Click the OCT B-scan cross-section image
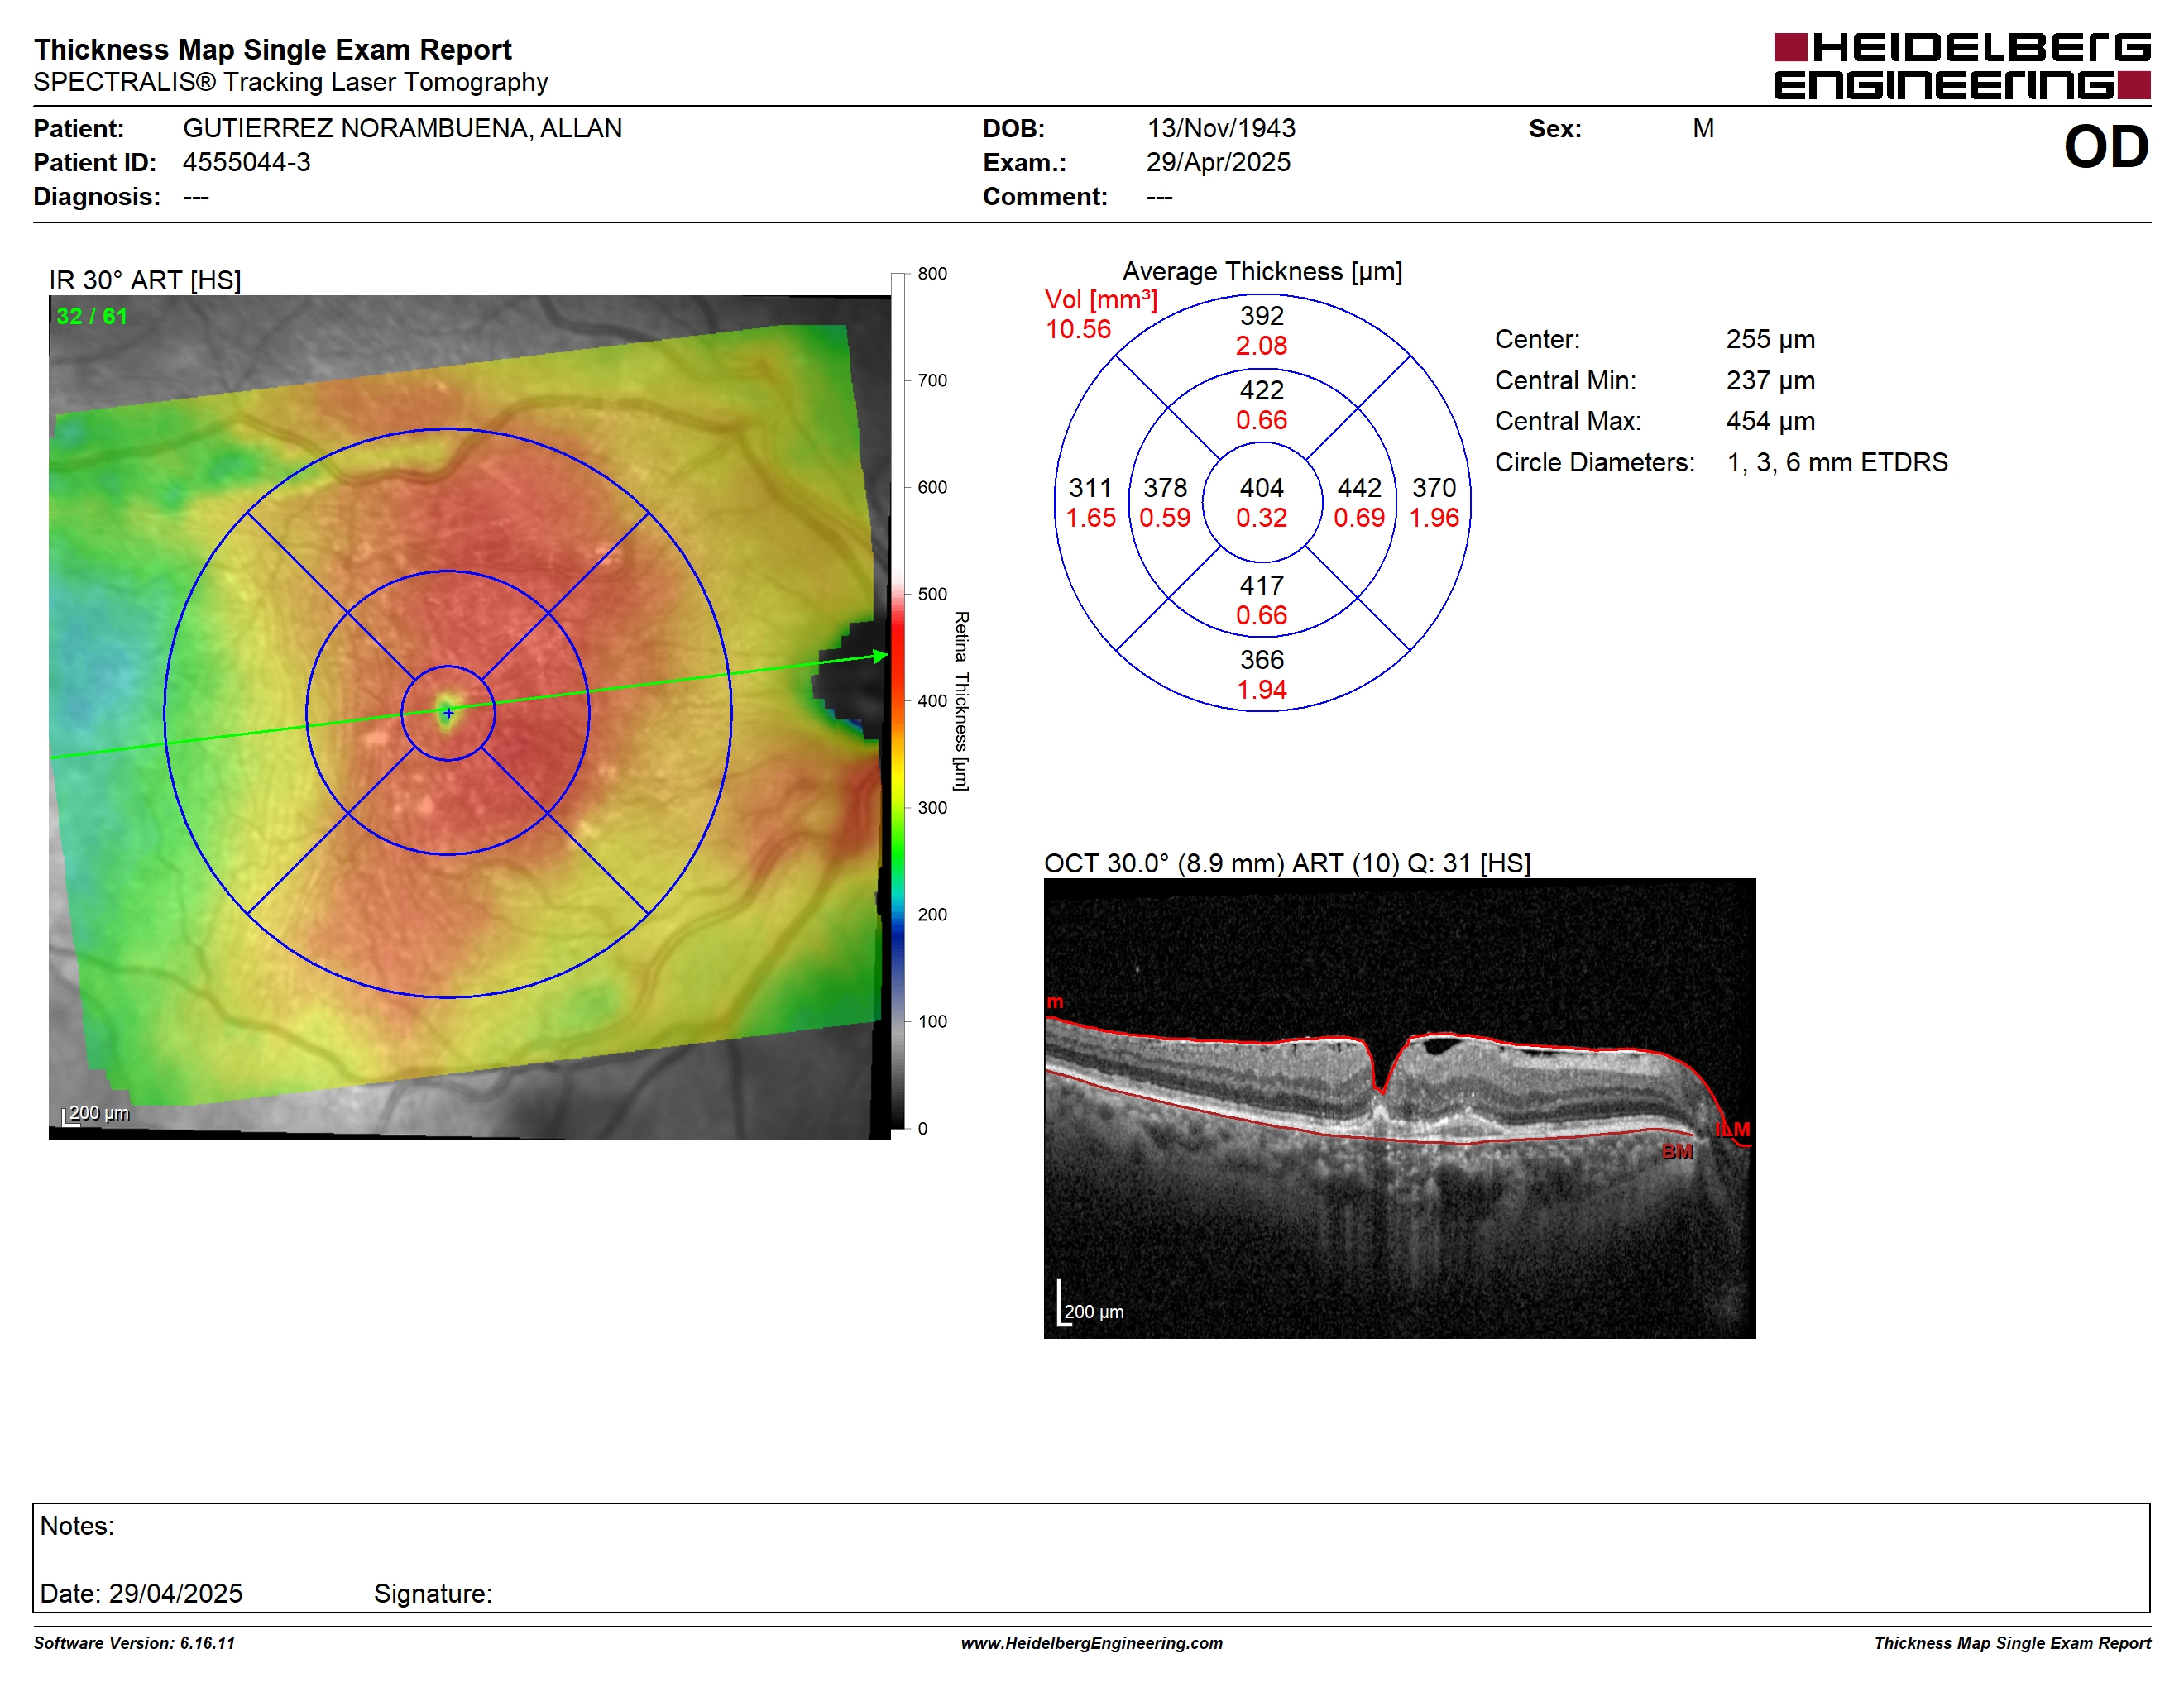The height and width of the screenshot is (1687, 2184). point(1399,1108)
